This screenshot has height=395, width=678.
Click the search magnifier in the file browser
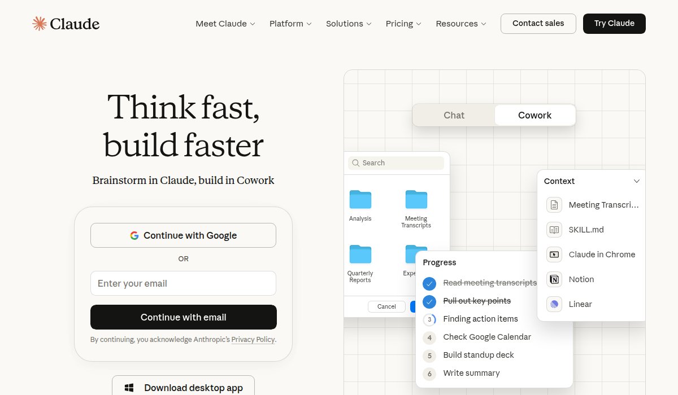[356, 163]
